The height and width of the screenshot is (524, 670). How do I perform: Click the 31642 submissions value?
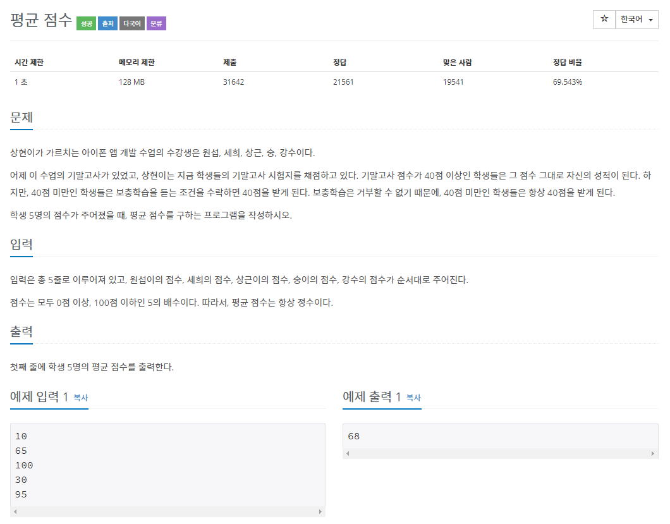coord(233,82)
